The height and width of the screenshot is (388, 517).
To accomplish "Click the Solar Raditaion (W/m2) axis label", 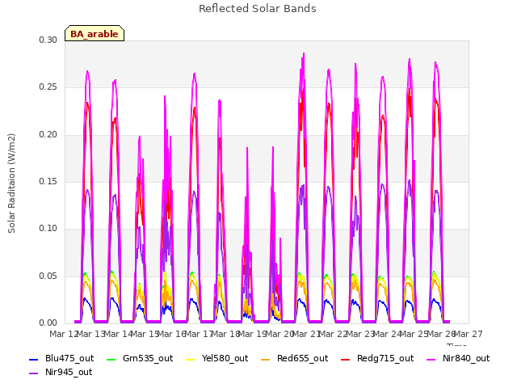I will pyautogui.click(x=11, y=183).
